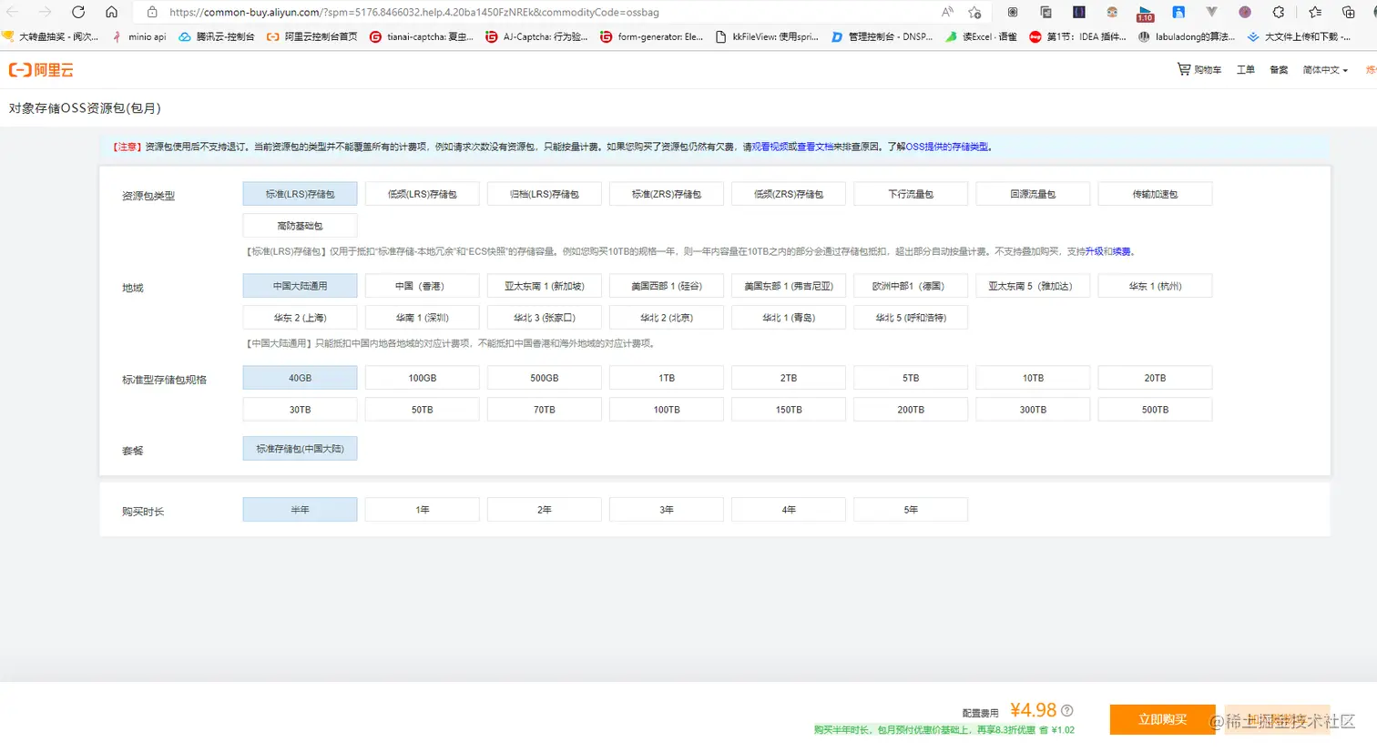The image size is (1377, 752).
Task: Pick the 40GB storage size
Action: [x=300, y=378]
